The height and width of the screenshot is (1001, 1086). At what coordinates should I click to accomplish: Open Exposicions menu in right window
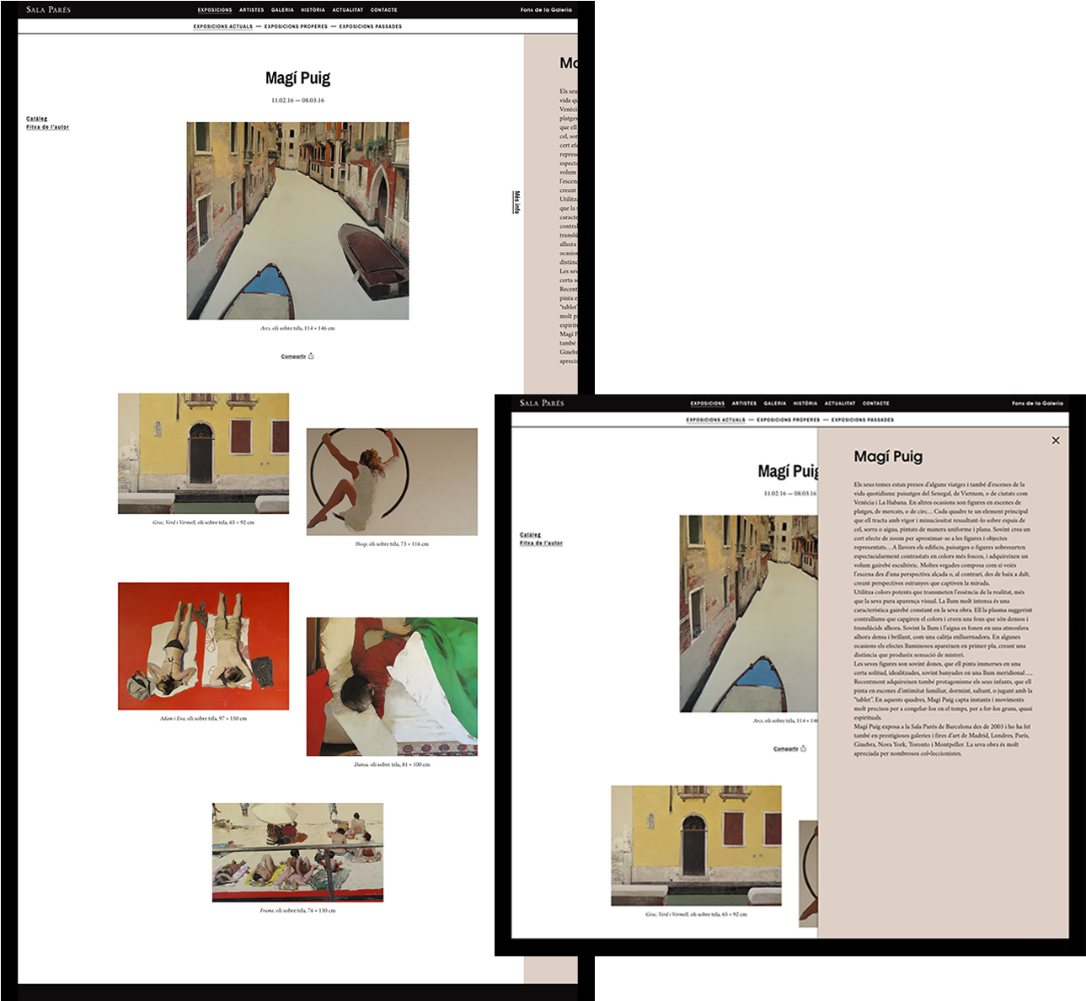coord(708,404)
